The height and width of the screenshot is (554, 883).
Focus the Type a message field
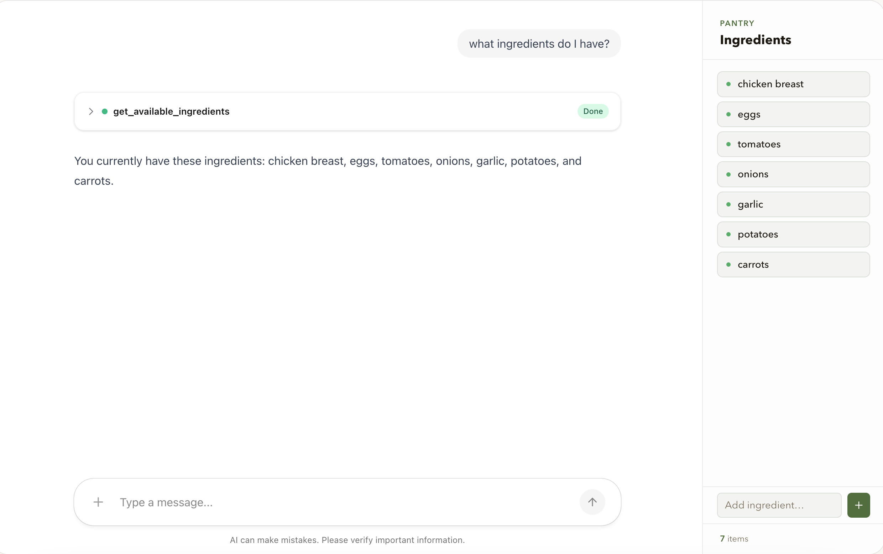pyautogui.click(x=344, y=502)
